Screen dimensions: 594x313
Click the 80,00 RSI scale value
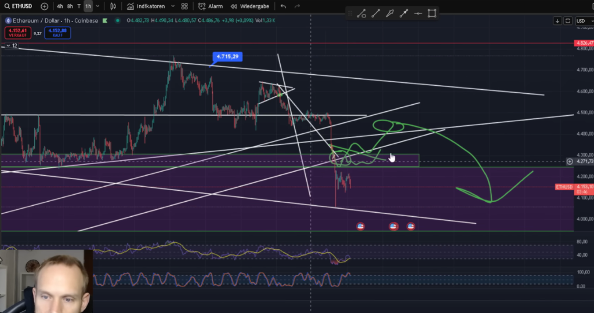click(582, 242)
